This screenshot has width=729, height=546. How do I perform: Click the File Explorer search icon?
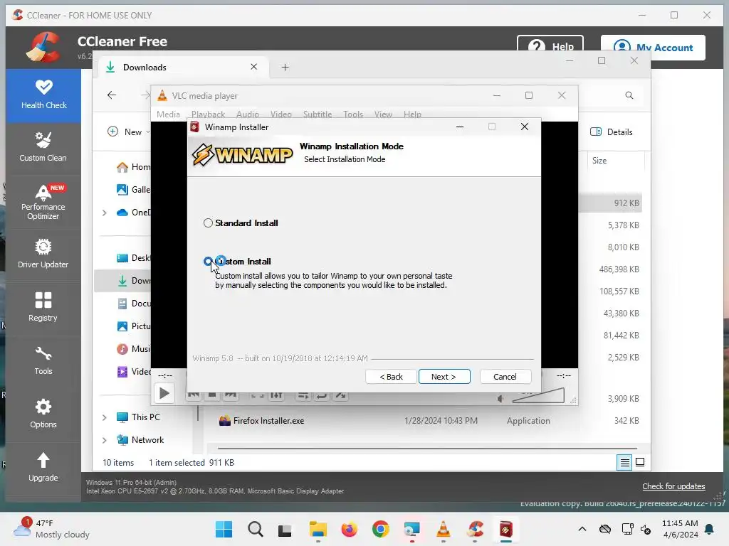(629, 95)
